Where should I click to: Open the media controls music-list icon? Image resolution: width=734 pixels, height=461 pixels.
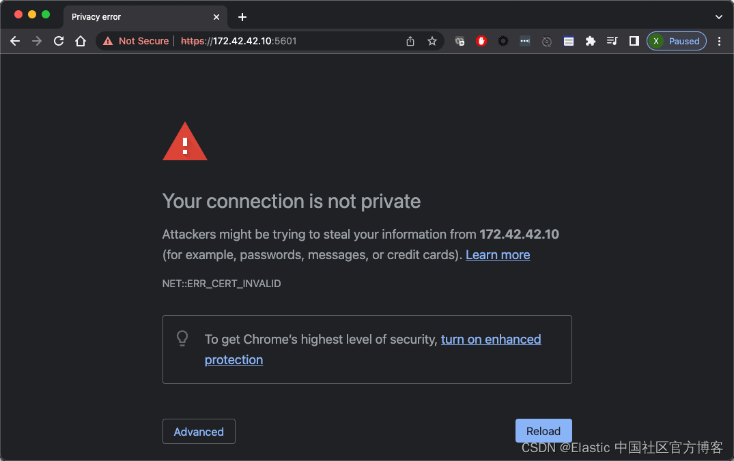pos(612,41)
